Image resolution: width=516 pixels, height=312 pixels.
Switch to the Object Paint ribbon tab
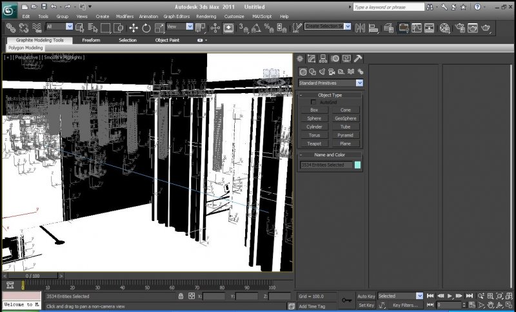(x=167, y=40)
